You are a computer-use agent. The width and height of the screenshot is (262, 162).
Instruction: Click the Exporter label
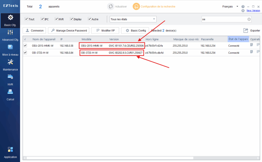coord(255,31)
